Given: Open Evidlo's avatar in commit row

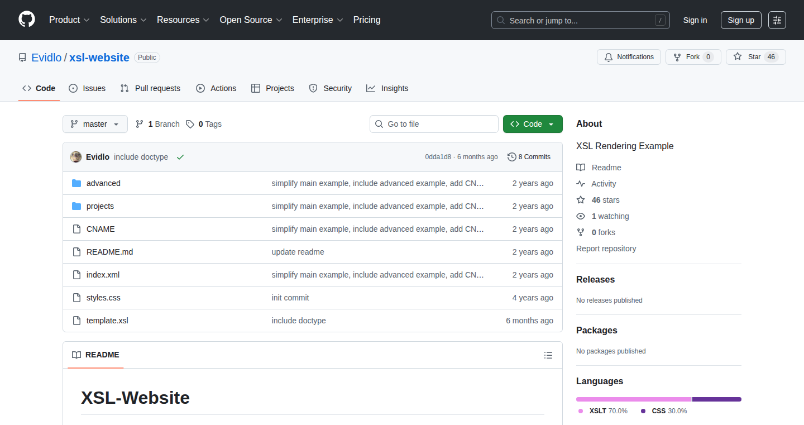Looking at the screenshot, I should (76, 157).
